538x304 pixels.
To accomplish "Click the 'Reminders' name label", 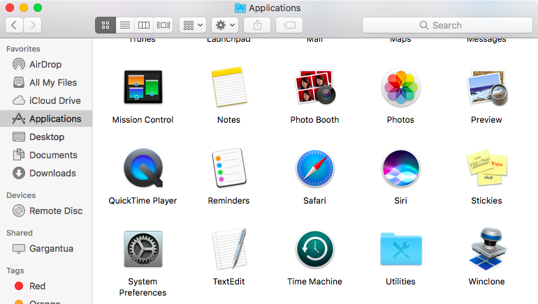I will click(229, 201).
